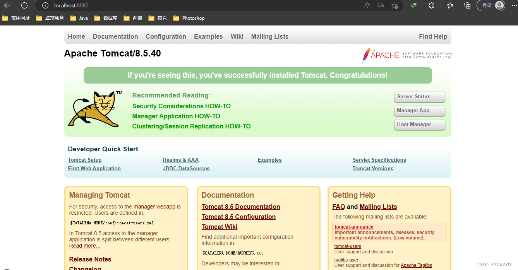Reload the page with refresh icon

24,5
